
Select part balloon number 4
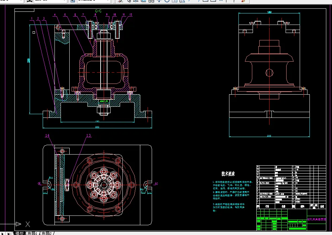[55, 15]
